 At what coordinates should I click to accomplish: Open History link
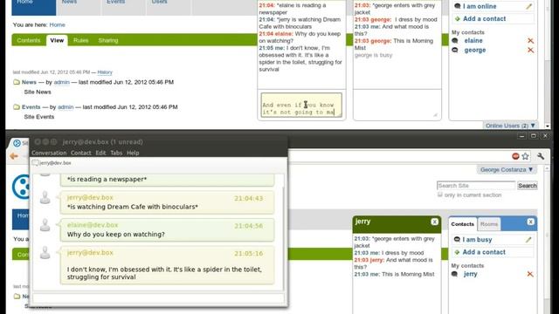pos(105,72)
